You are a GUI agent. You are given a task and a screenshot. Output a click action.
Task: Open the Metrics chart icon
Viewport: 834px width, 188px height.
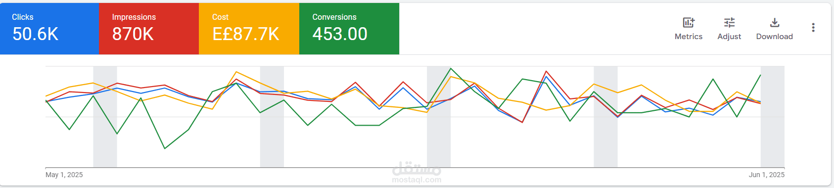coord(689,22)
